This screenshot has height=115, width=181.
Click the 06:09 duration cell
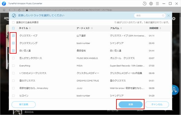tap(151, 88)
